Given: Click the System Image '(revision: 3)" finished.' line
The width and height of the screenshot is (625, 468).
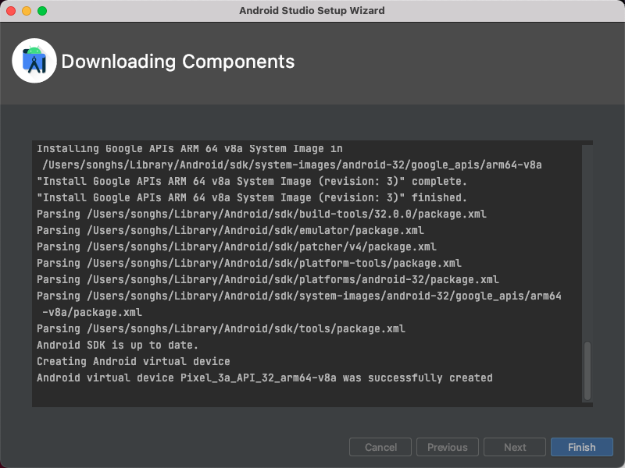Looking at the screenshot, I should click(252, 198).
